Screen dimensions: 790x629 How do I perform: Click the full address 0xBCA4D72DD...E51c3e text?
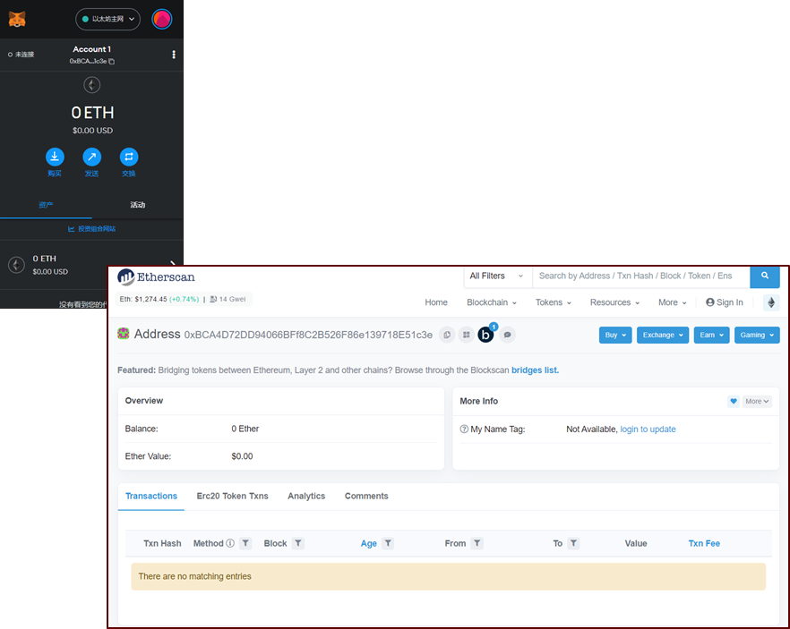click(308, 336)
